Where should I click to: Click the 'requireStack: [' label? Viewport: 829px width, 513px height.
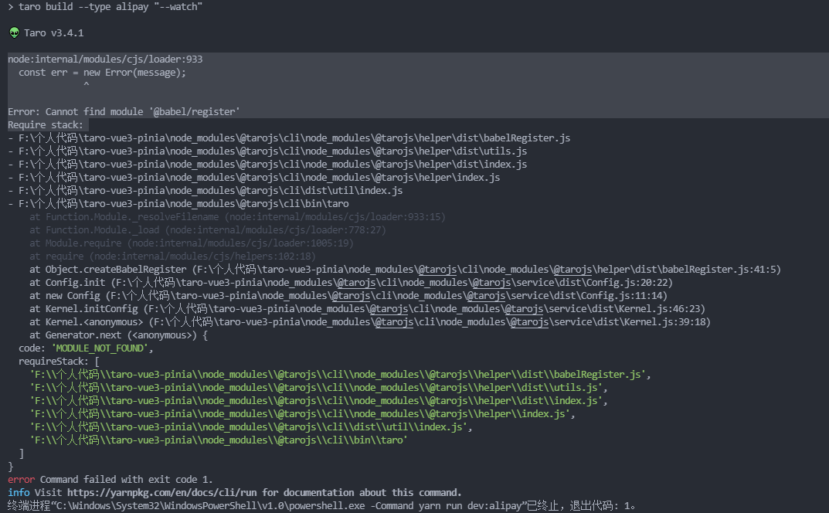59,362
